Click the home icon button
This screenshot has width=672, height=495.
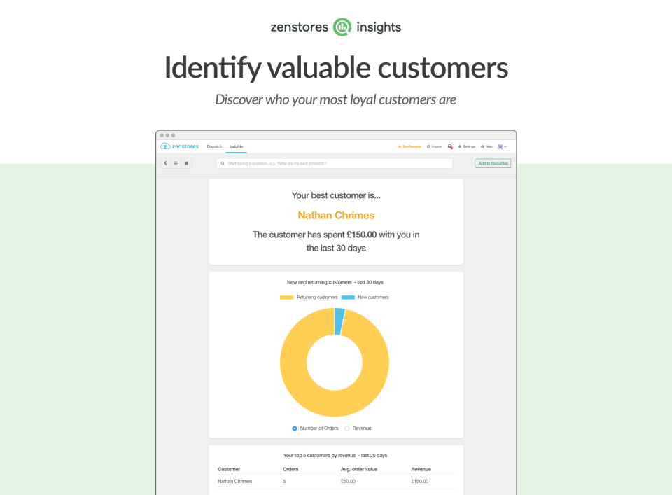[186, 163]
